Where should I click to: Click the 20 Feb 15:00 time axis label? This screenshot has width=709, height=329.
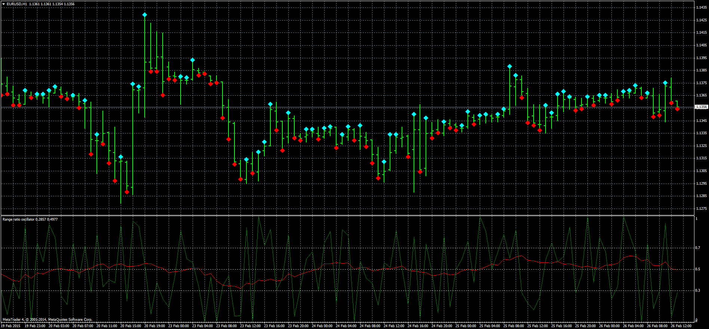[x=131, y=326]
